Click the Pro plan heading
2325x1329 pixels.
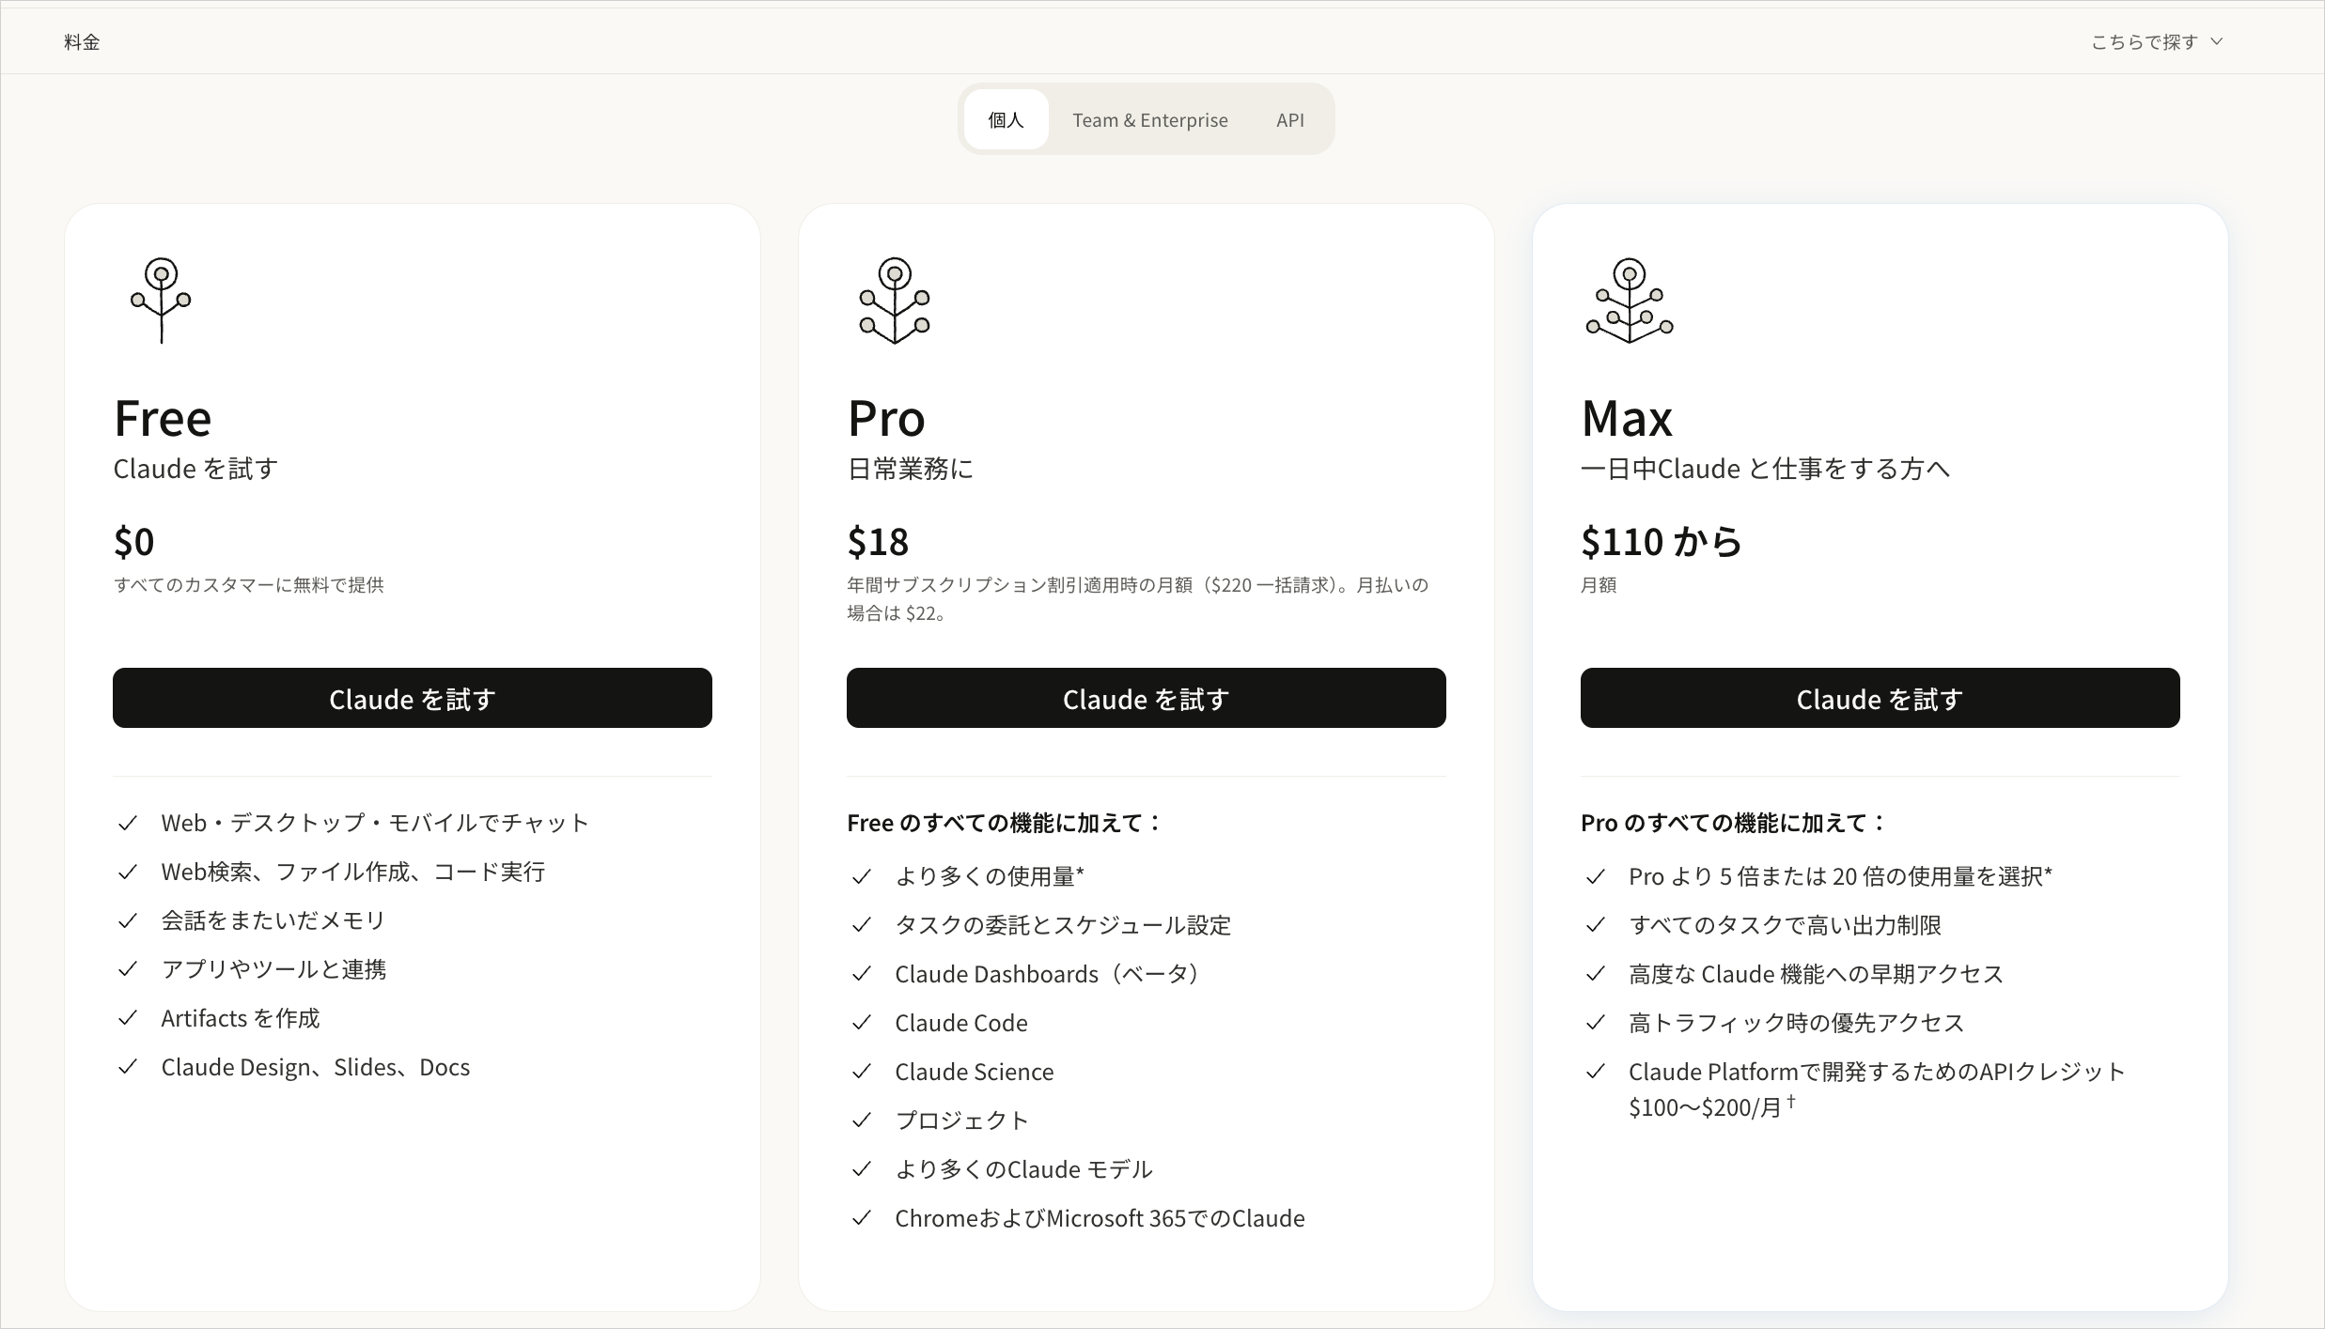tap(886, 418)
